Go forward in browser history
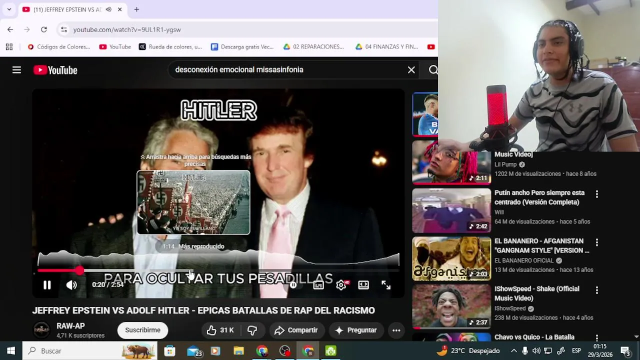Viewport: 640px width, 360px height. 27,29
